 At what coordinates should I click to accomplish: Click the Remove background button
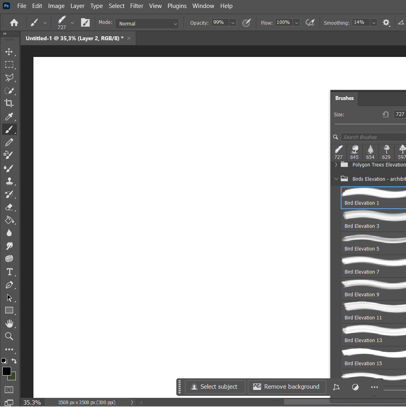[287, 387]
